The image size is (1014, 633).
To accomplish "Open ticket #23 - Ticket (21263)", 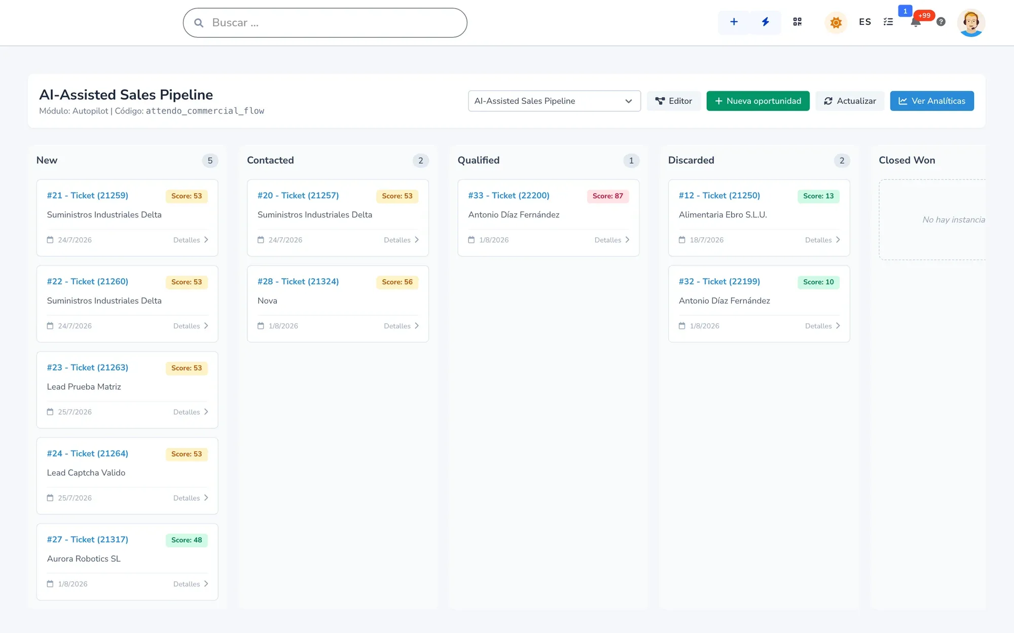I will (88, 368).
